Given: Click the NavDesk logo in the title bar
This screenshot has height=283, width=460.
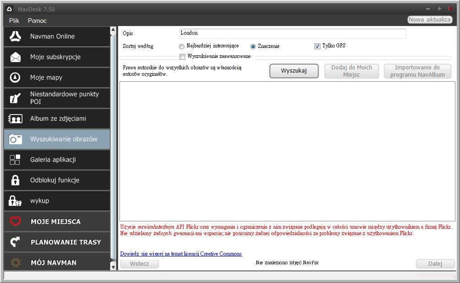Looking at the screenshot, I should click(x=10, y=9).
